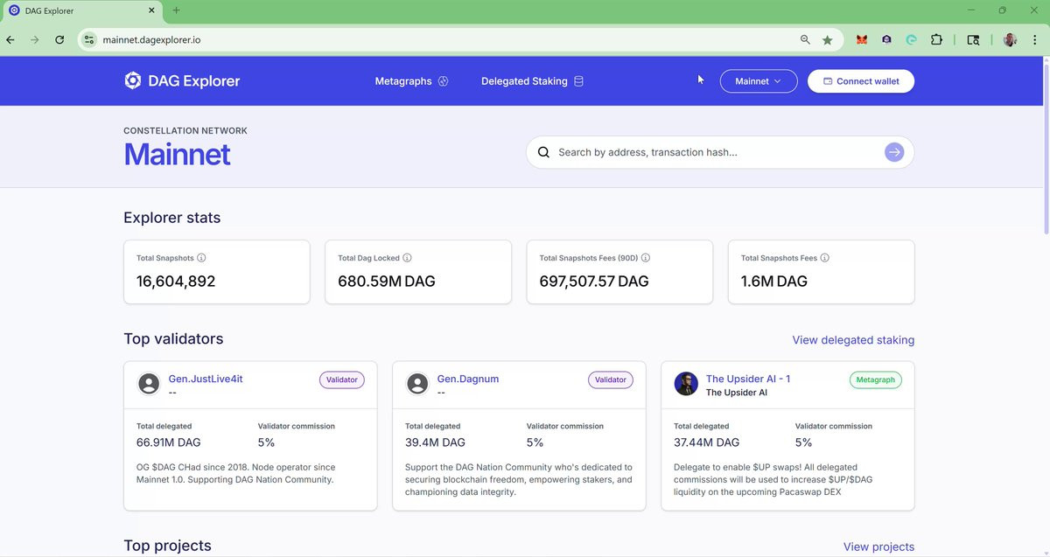The height and width of the screenshot is (557, 1050).
Task: Open Chrome three-dot menu
Action: 1034,40
